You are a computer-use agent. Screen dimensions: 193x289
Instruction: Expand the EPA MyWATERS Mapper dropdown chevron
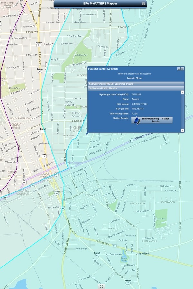pyautogui.click(x=143, y=4)
